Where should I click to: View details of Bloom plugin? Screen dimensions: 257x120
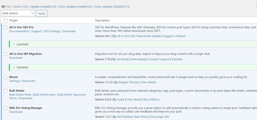(x=149, y=82)
